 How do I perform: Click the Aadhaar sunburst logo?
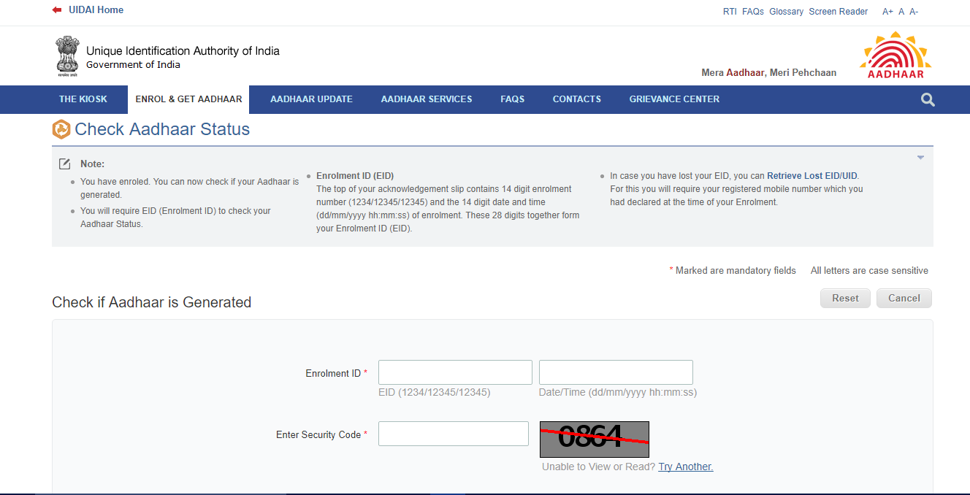pos(895,54)
